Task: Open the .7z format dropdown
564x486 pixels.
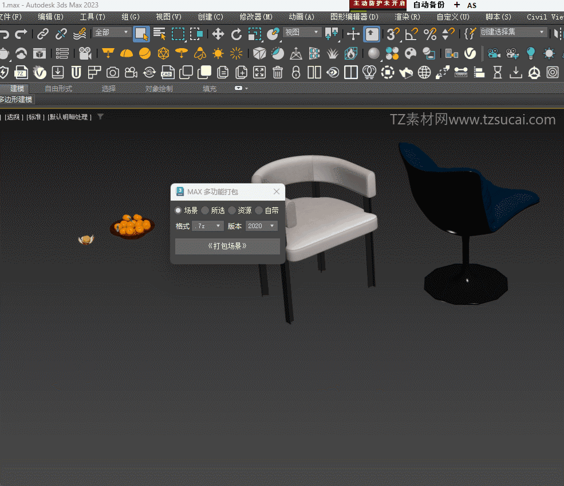Action: [x=208, y=226]
